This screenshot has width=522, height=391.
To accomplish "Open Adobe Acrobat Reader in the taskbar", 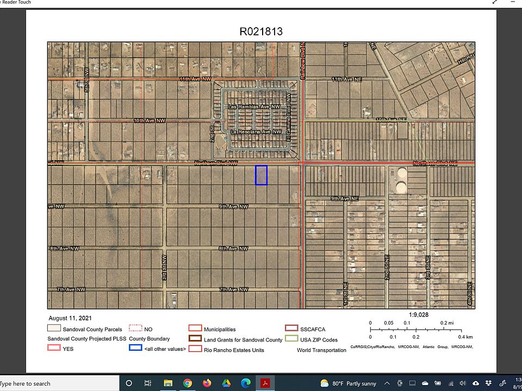I will click(266, 383).
